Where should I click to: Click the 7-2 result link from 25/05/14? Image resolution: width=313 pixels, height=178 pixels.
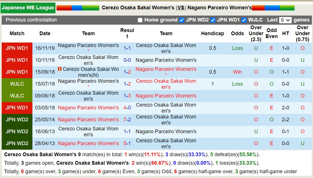click(x=127, y=120)
